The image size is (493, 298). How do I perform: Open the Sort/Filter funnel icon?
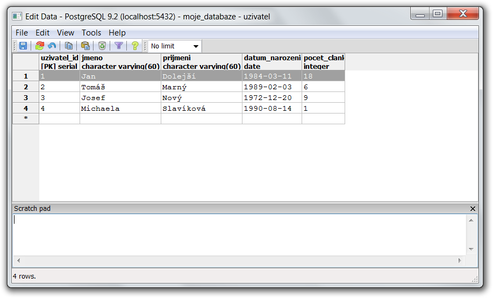pos(119,46)
